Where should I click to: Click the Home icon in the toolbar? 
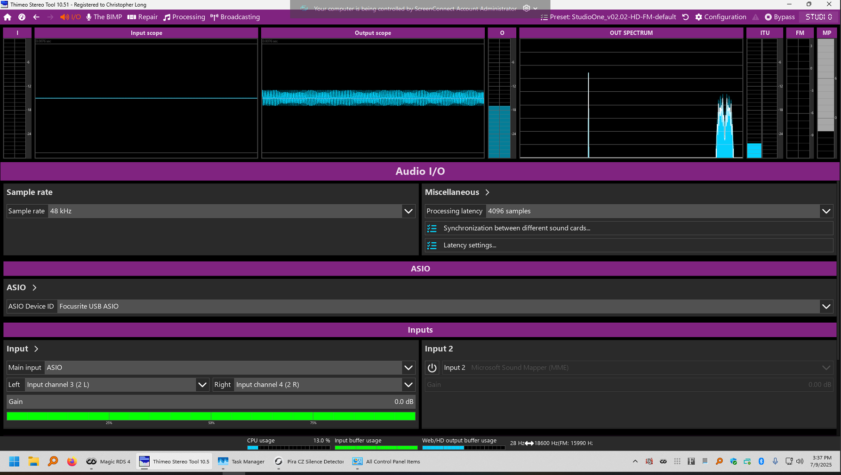click(x=8, y=17)
